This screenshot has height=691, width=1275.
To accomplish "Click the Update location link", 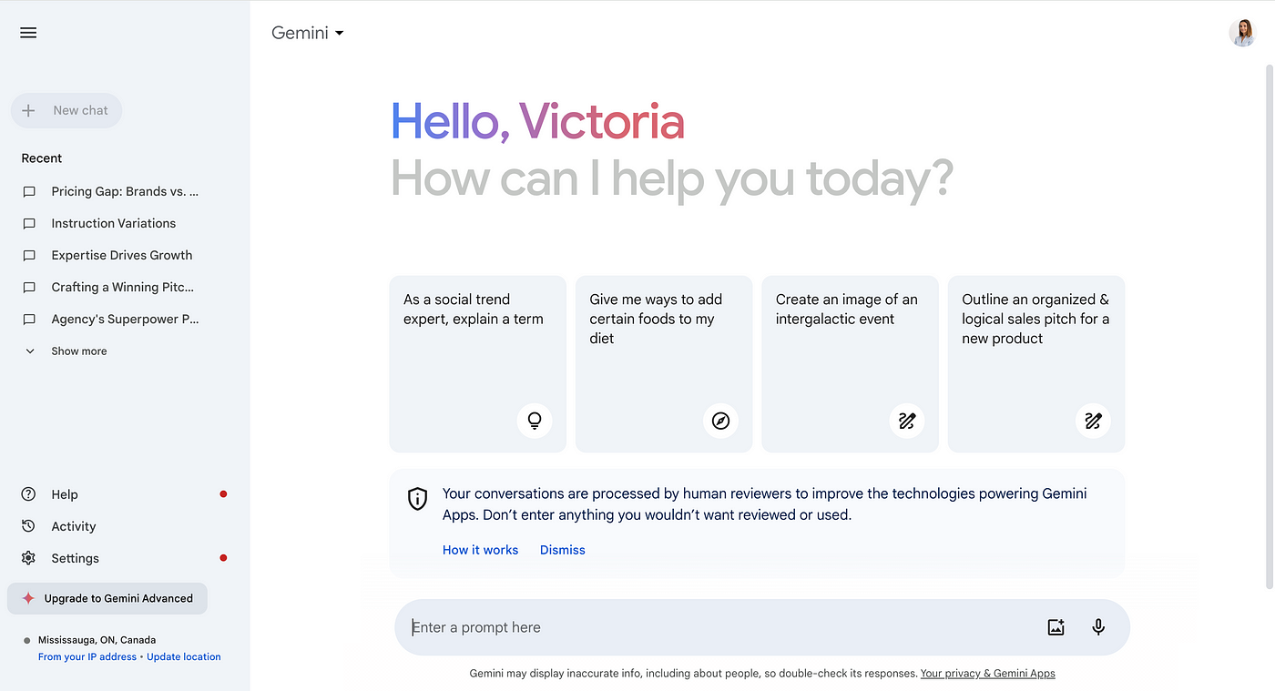I will pos(184,656).
